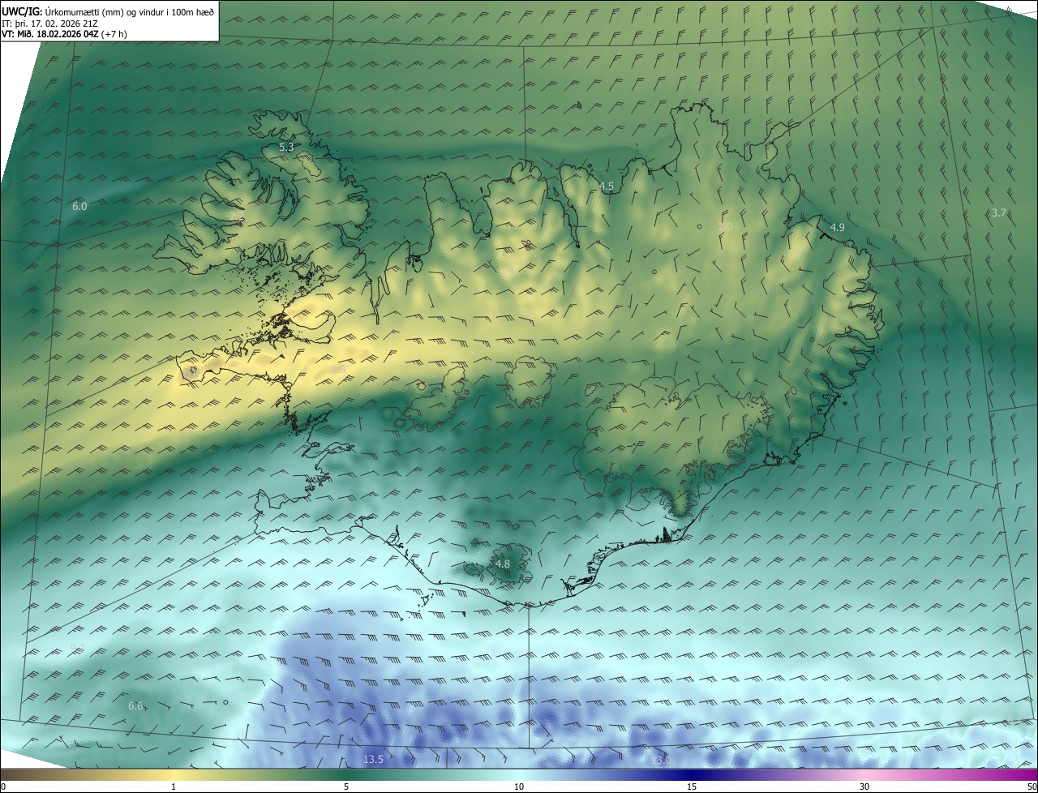Click the '1' tick on the colour scale
Viewport: 1038px width, 793px height.
[174, 787]
